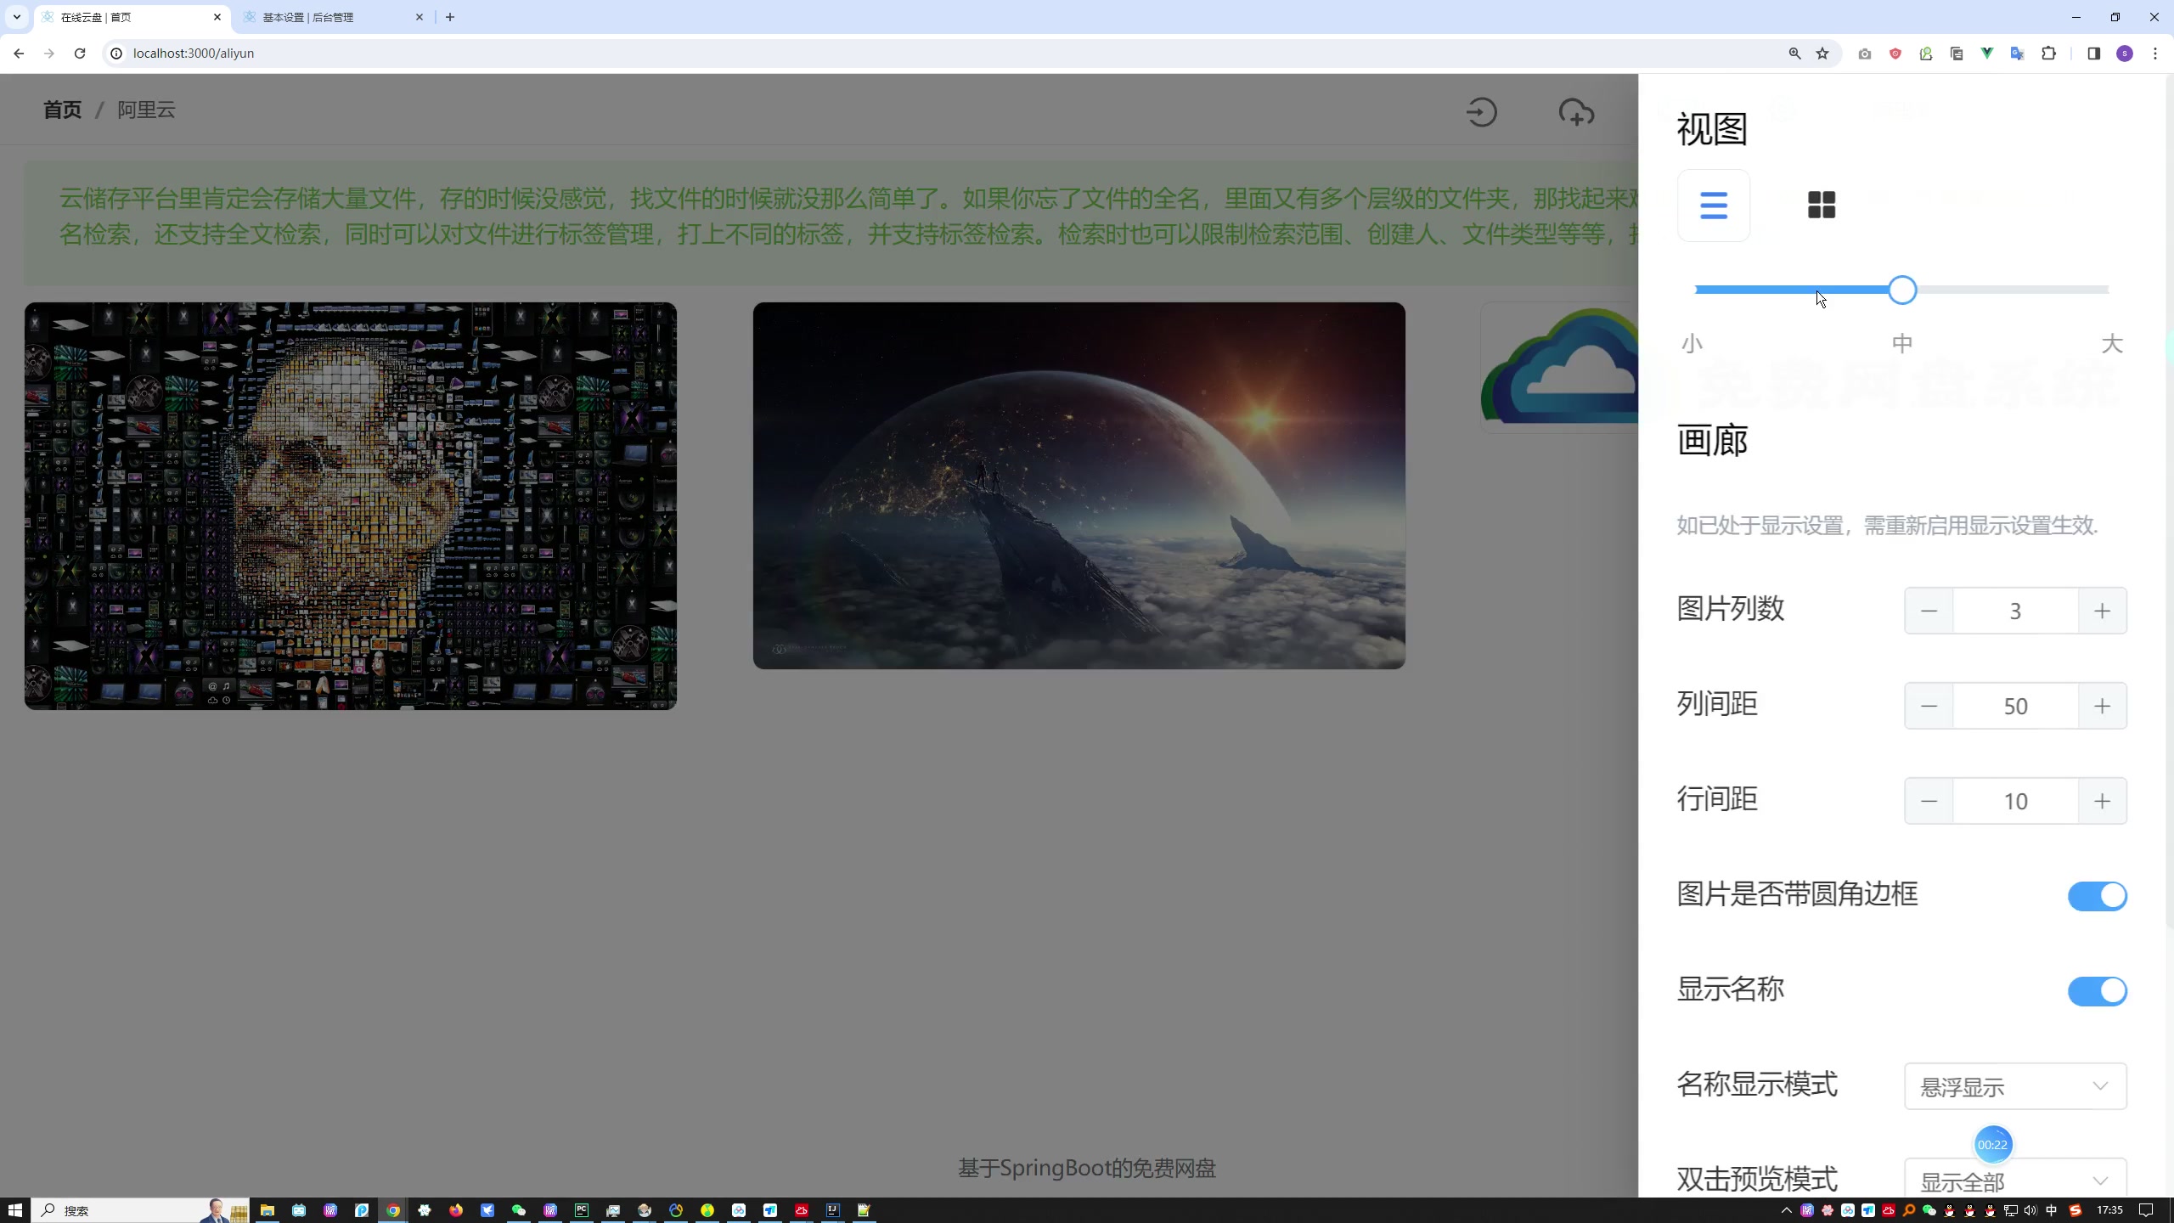Open Firefox from taskbar
Viewport: 2174px width, 1223px height.
(456, 1210)
